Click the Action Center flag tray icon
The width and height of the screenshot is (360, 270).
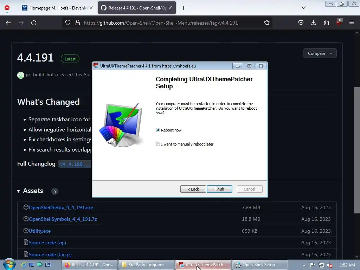coord(313,265)
